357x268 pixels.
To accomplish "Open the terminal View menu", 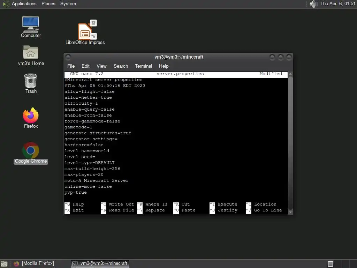I will click(101, 66).
